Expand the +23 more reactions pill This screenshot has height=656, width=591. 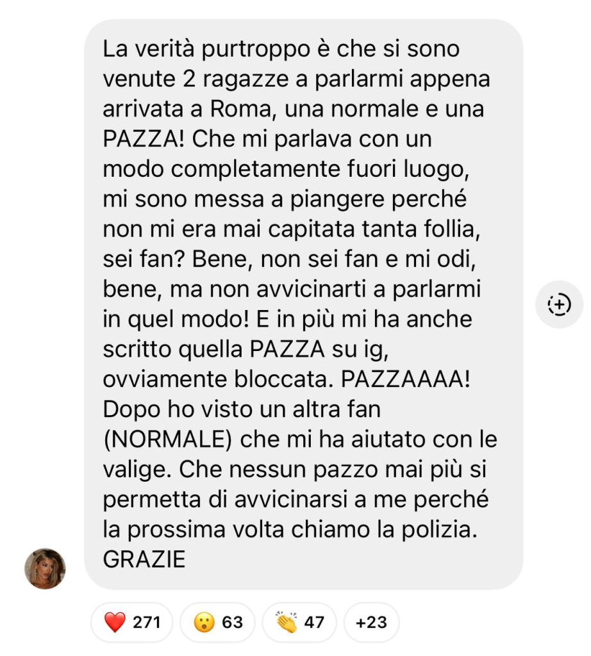(x=371, y=622)
